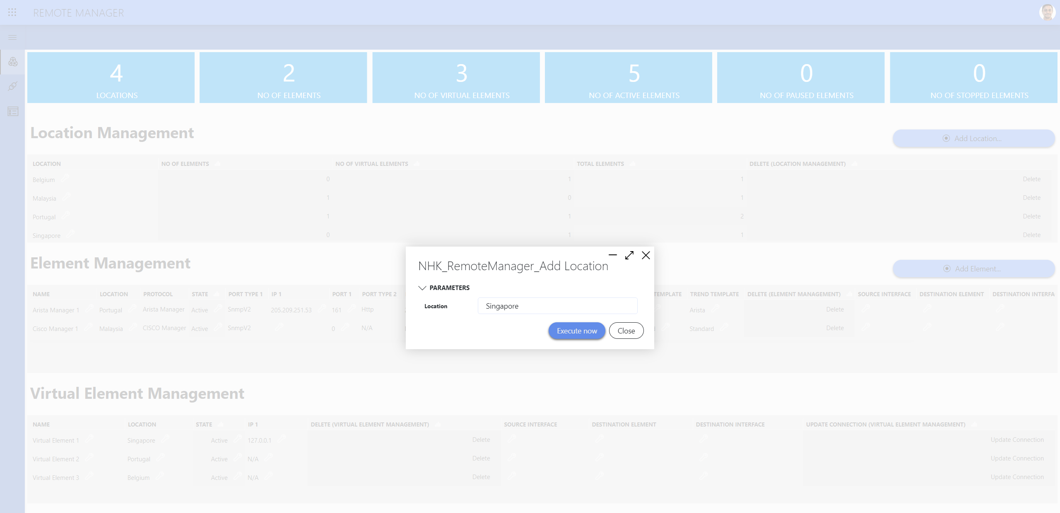The image size is (1060, 513).
Task: Expand the dialog to full size
Action: pos(629,255)
